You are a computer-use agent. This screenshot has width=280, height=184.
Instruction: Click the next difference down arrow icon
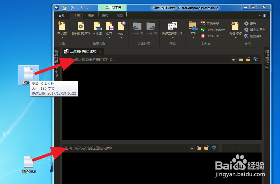coord(226,148)
